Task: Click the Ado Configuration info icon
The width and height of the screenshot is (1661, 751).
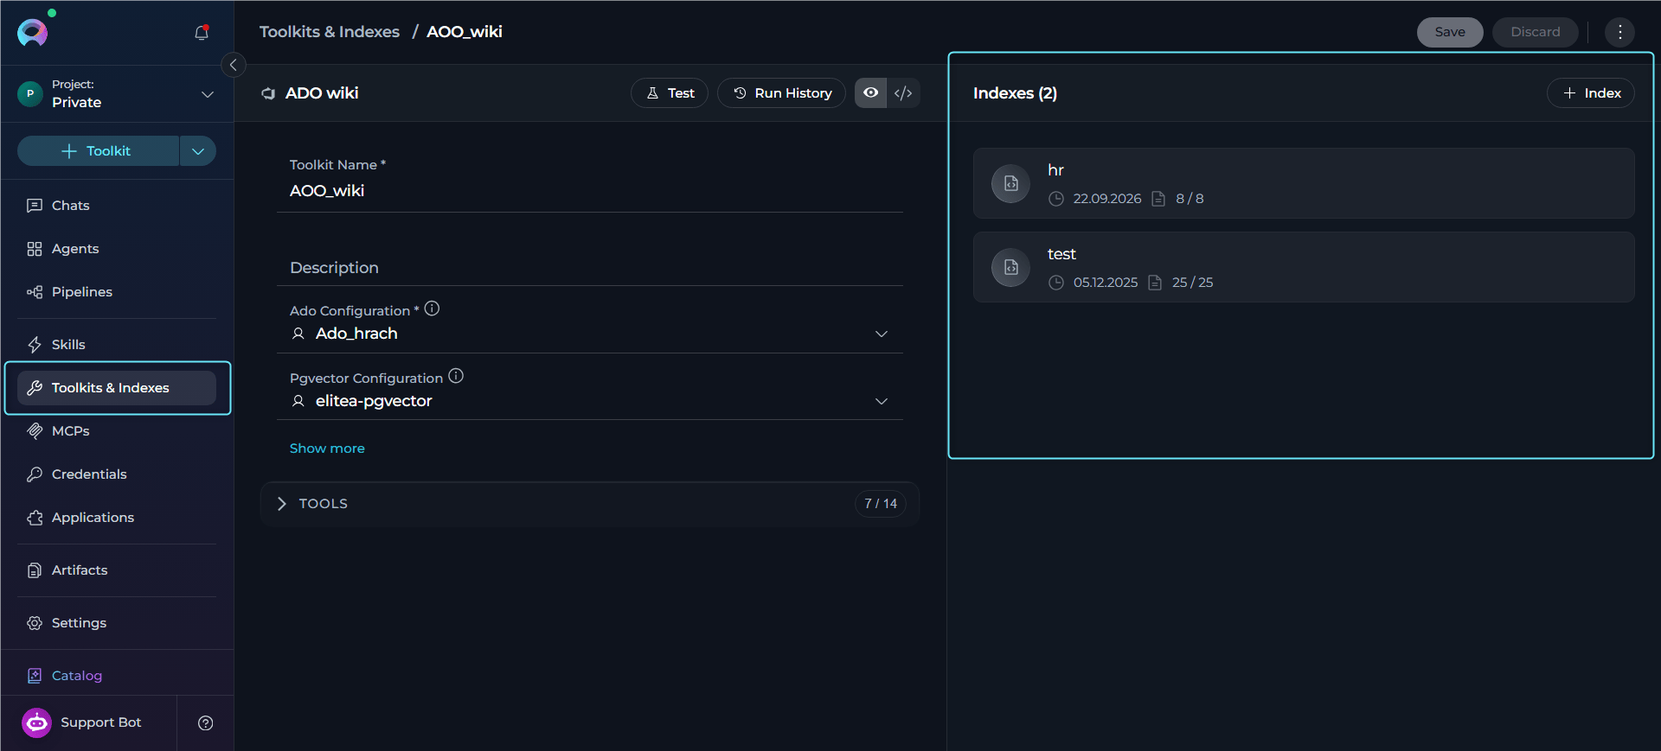Action: tap(432, 309)
